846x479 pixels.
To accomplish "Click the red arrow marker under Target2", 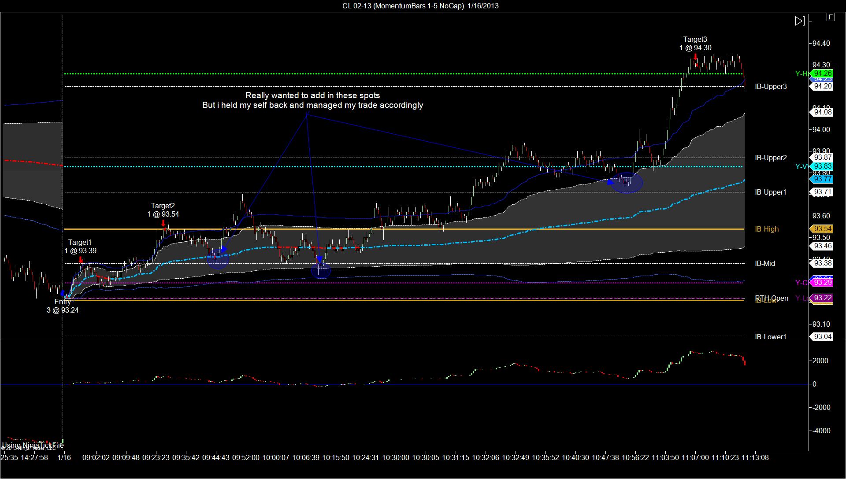I will [163, 223].
